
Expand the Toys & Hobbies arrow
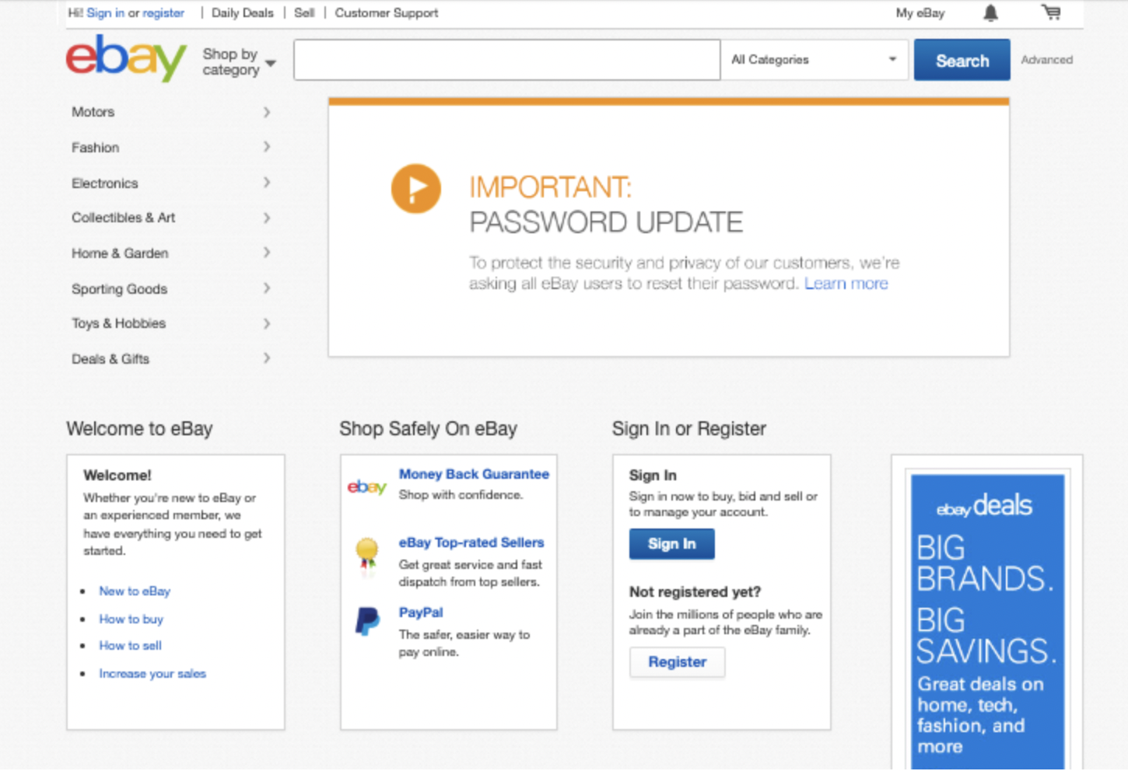click(x=267, y=323)
